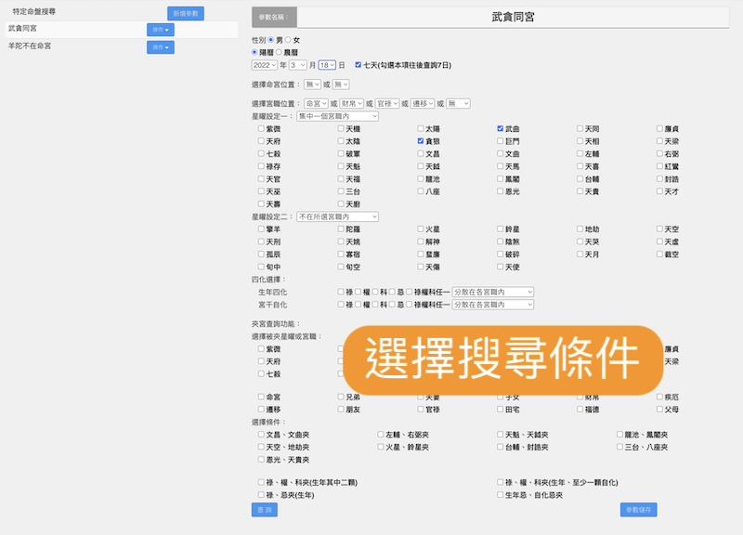Check the 陀羅 checkbox

click(x=341, y=228)
